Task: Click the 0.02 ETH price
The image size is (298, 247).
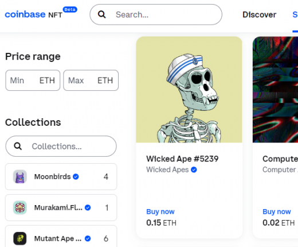Action: coord(279,223)
